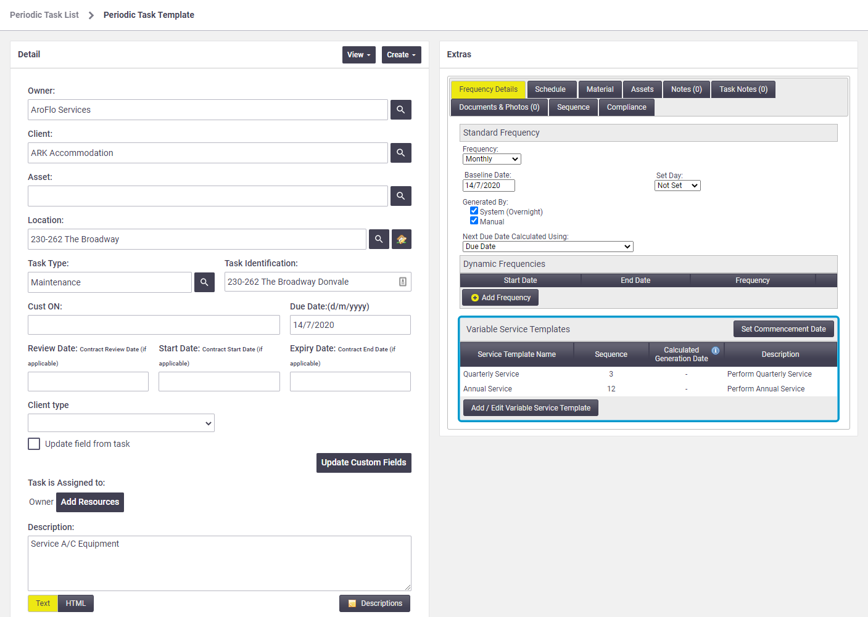
Task: Switch description editor to HTML
Action: point(76,603)
